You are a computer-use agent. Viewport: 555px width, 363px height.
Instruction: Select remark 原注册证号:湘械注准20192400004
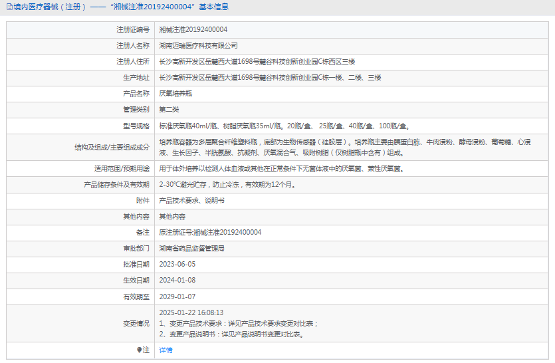click(210, 232)
